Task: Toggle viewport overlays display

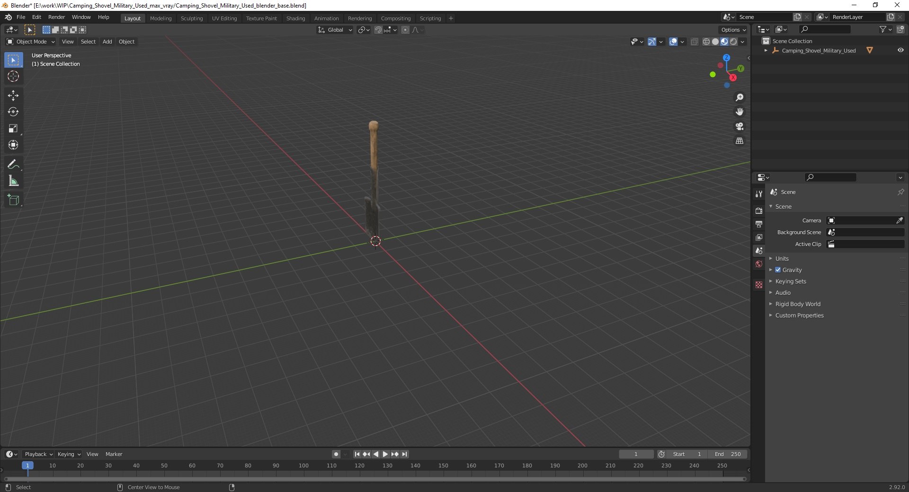Action: click(673, 42)
